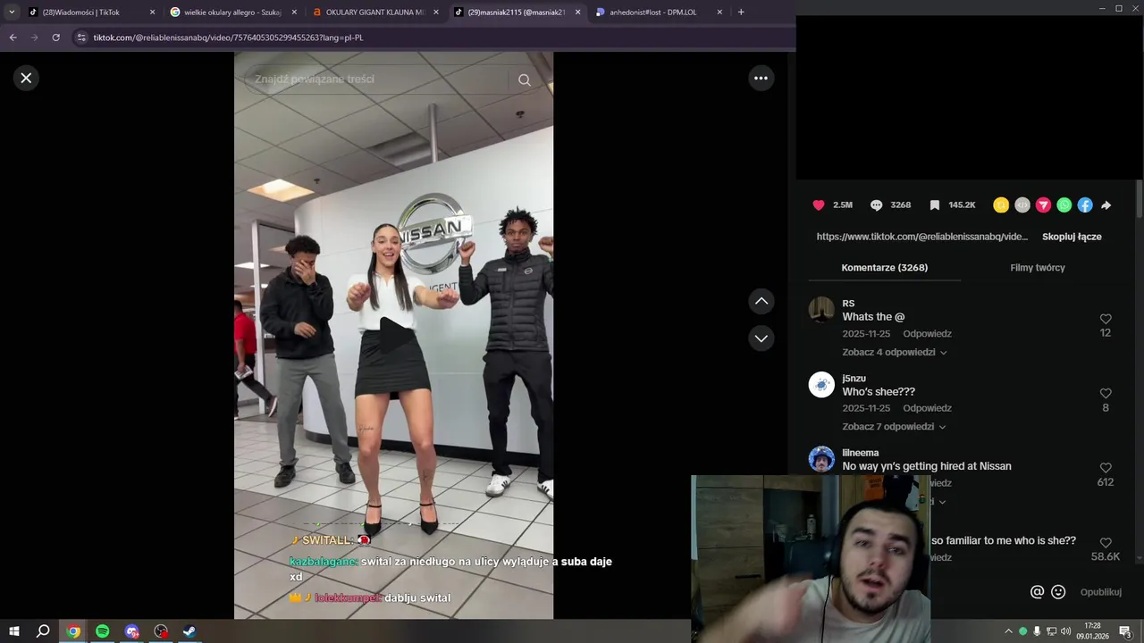Open Steam from the taskbar

[189, 631]
